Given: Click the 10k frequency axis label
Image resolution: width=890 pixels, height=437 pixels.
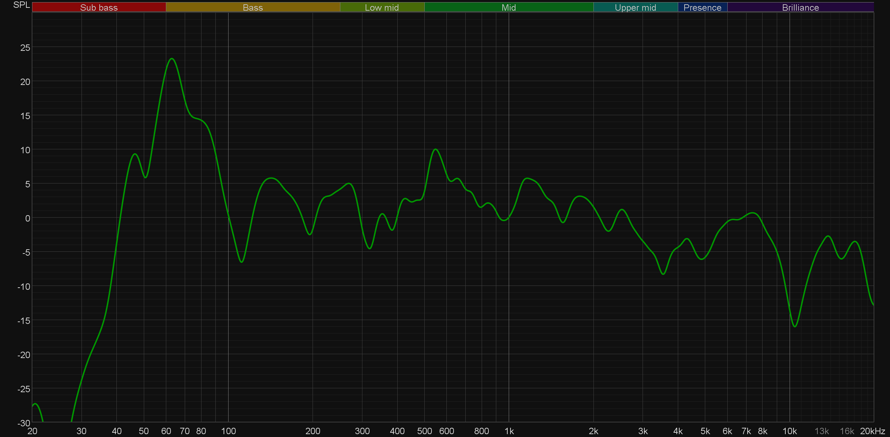Looking at the screenshot, I should pyautogui.click(x=789, y=431).
